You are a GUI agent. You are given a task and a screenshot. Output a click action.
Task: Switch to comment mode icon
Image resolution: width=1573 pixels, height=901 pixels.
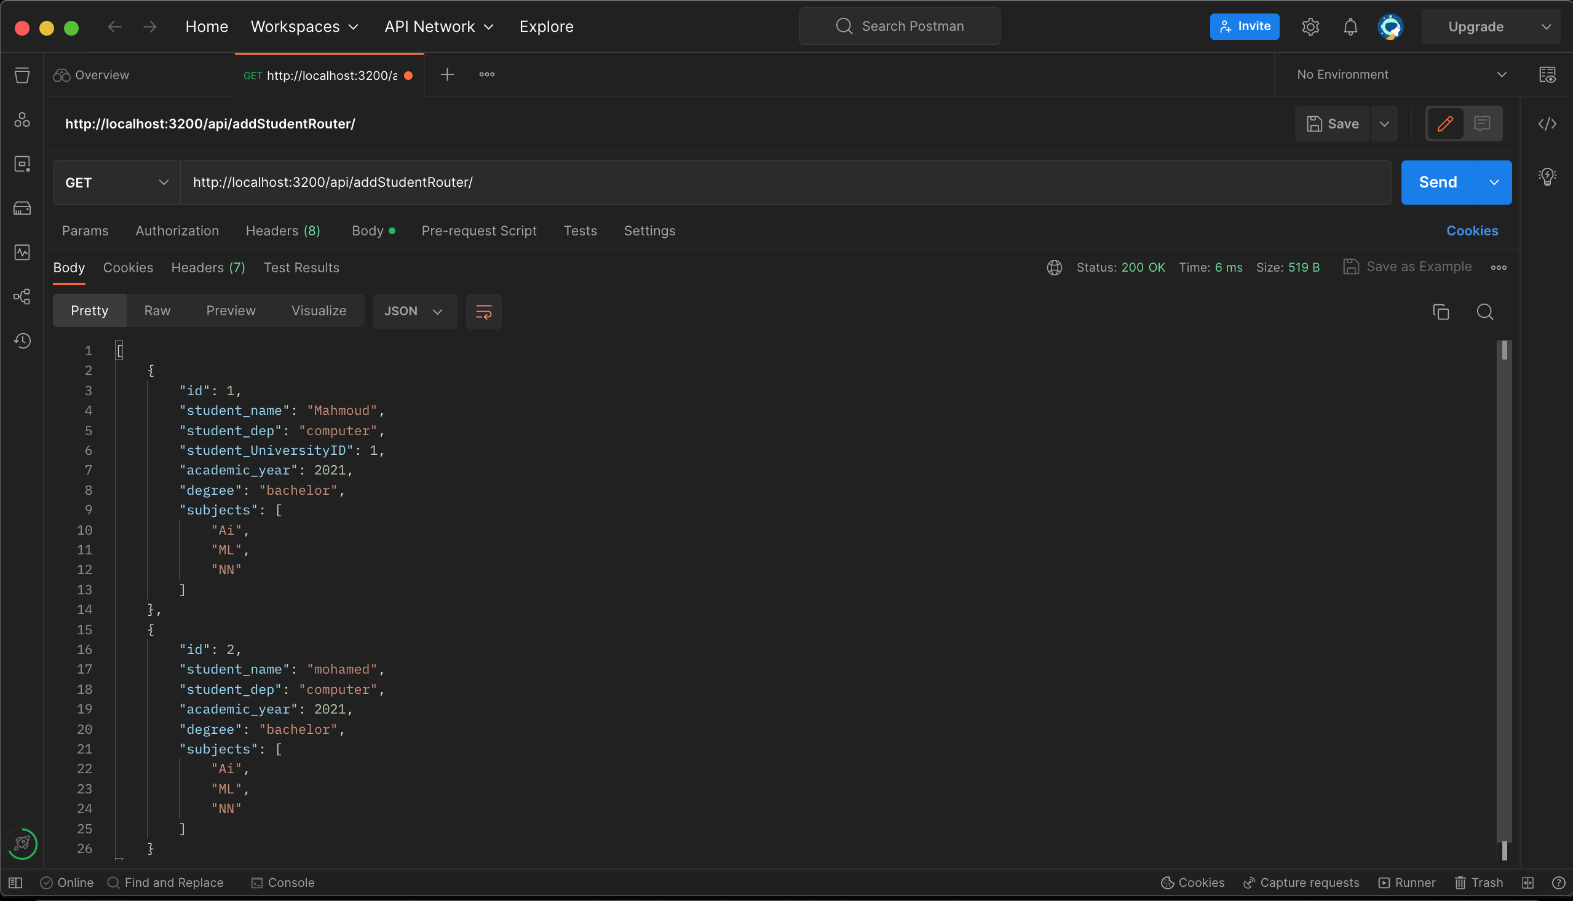(x=1482, y=124)
